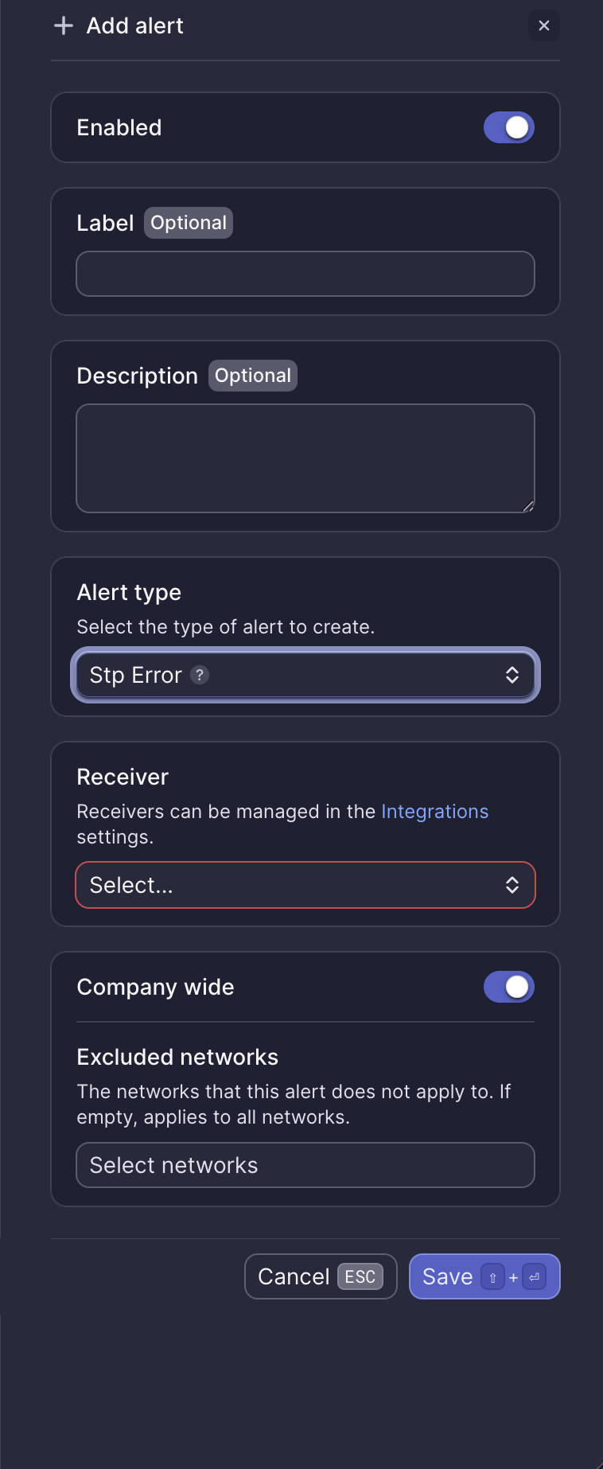Open the Integrations settings link

(x=434, y=811)
